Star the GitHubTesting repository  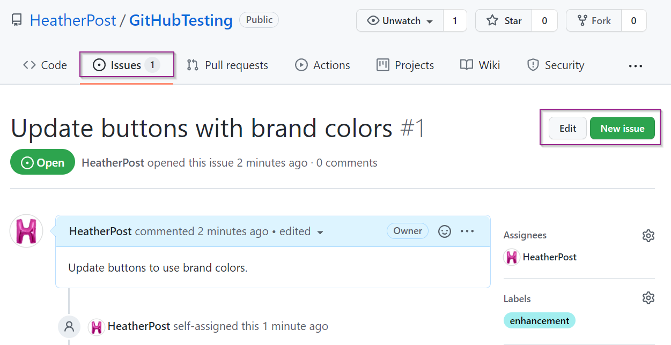[x=504, y=21]
